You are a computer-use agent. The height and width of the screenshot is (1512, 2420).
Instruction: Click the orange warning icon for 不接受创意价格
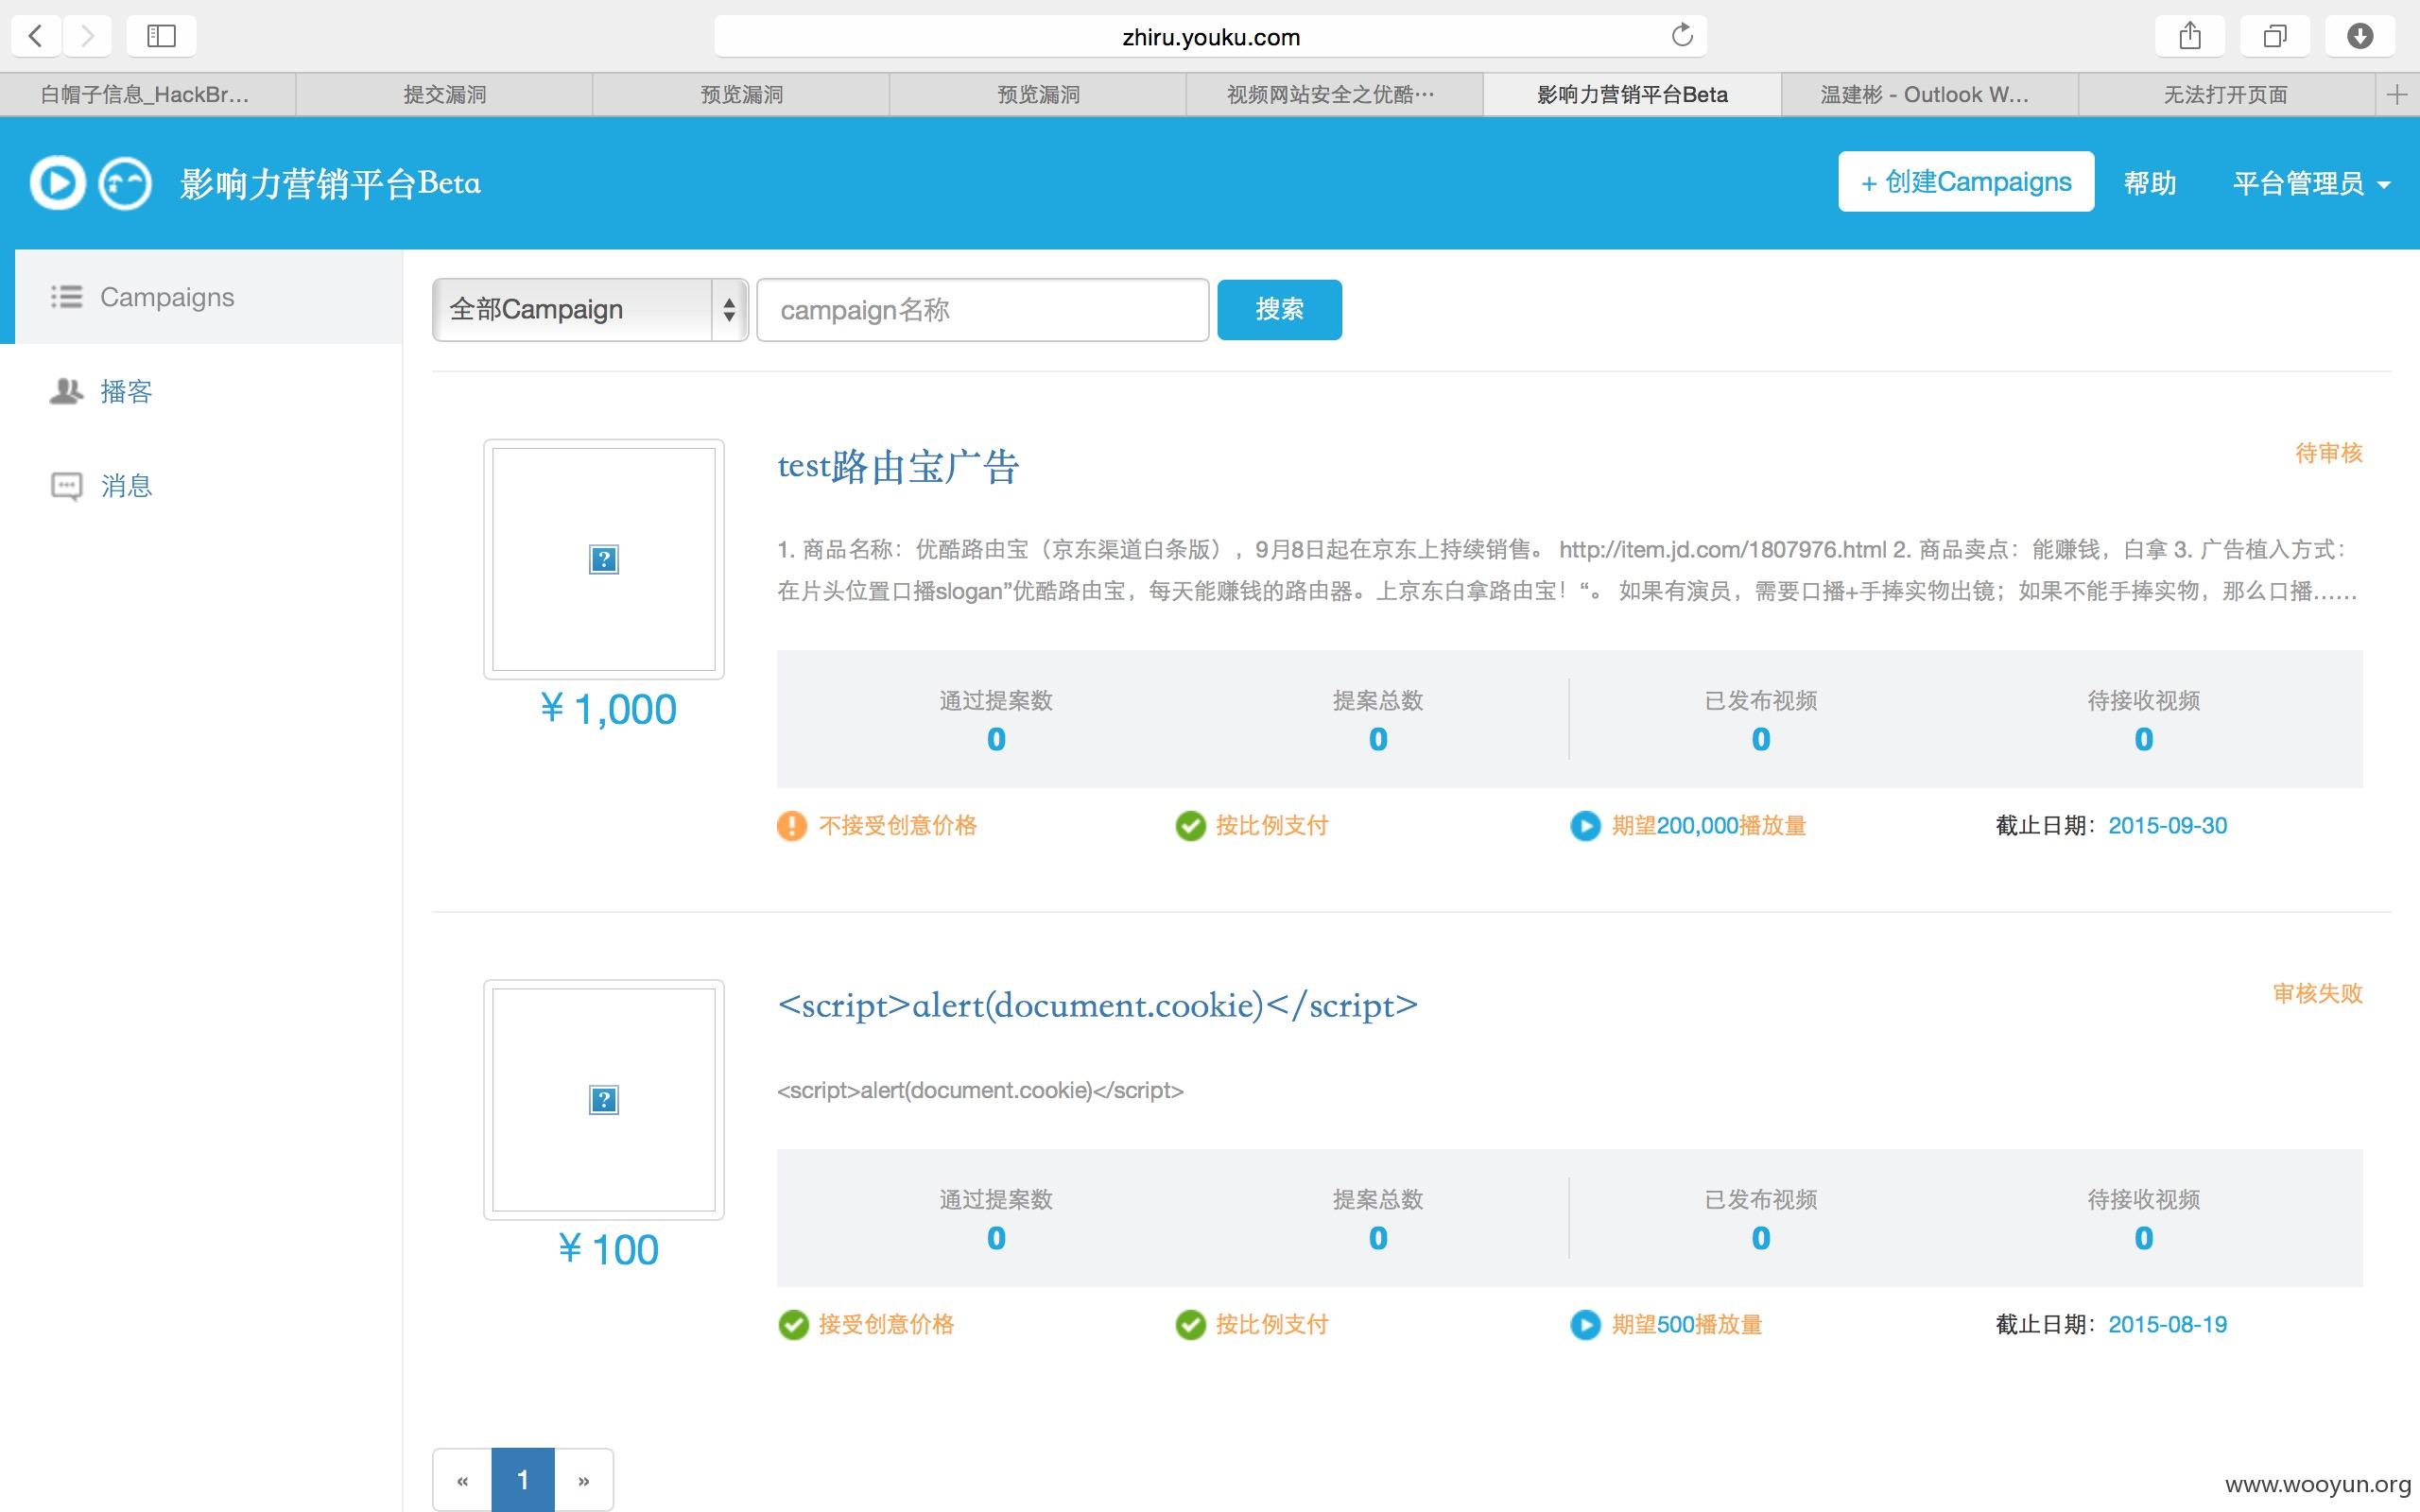click(792, 826)
